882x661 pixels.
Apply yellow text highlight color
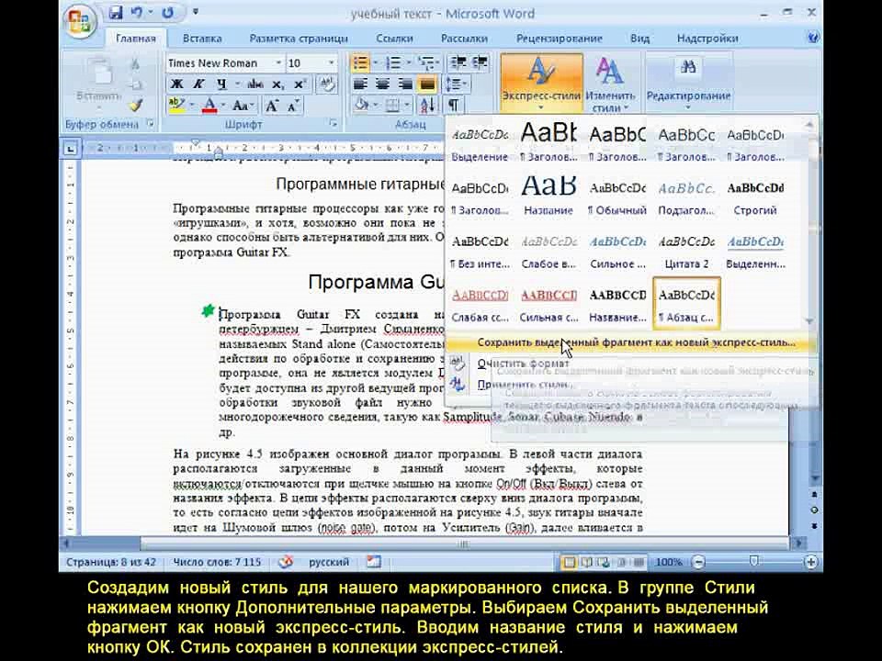[x=176, y=105]
